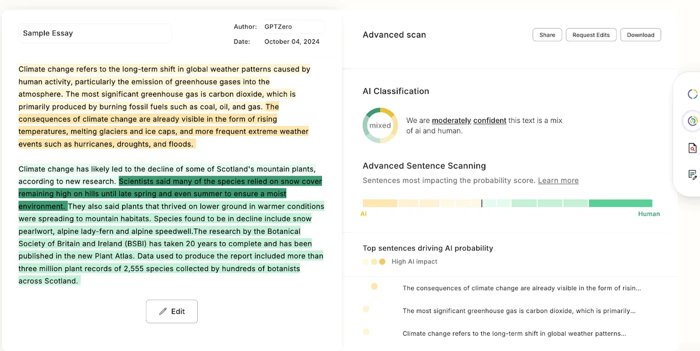
Task: Click the essay line 'events such as hurricanes, droughts, and floods.'
Action: 106,144
